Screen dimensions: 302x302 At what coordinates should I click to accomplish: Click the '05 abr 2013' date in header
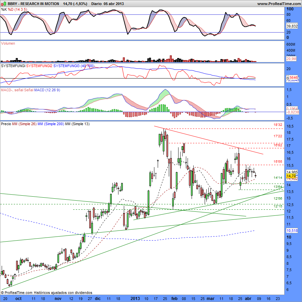pyautogui.click(x=114, y=4)
